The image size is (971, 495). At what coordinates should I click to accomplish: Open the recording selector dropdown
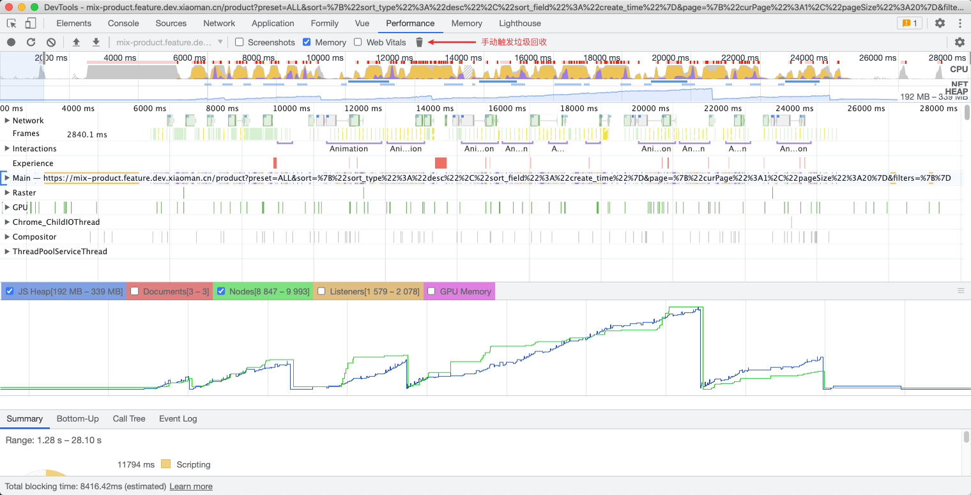coord(169,42)
